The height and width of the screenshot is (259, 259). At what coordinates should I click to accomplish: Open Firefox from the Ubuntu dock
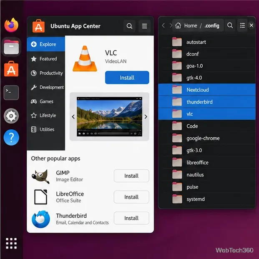tap(11, 25)
